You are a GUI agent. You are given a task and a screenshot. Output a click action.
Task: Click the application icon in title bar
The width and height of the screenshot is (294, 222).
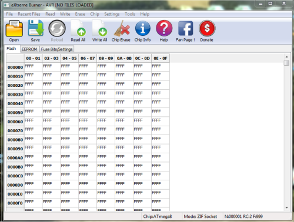pyautogui.click(x=6, y=5)
